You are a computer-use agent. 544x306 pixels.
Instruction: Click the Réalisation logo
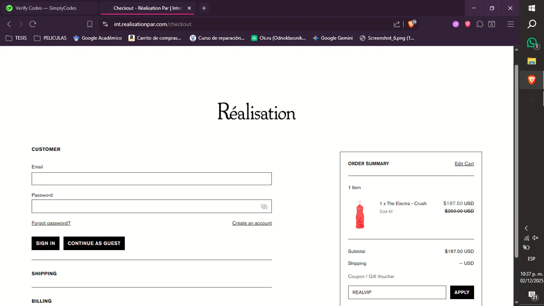tap(257, 111)
